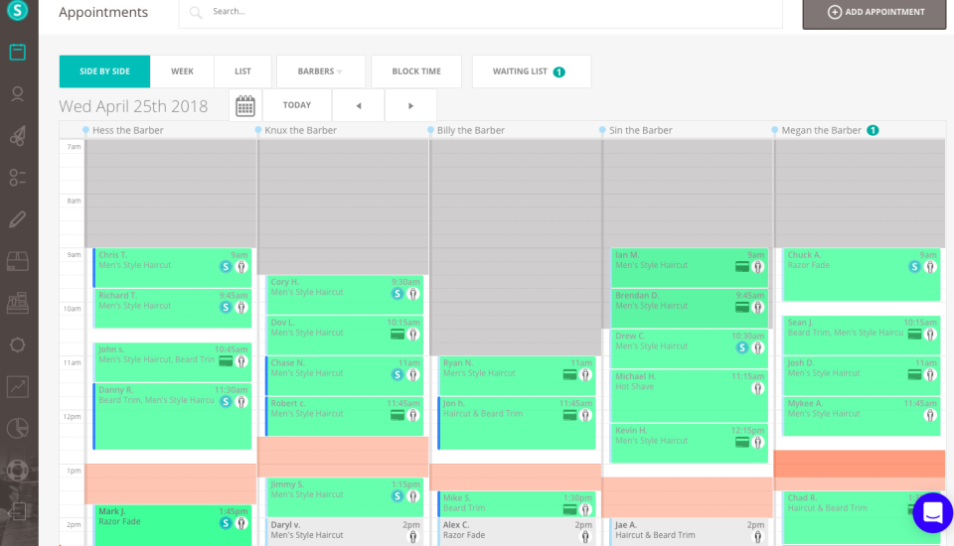This screenshot has height=546, width=954.
Task: Switch to Side by Side view
Action: [x=104, y=71]
